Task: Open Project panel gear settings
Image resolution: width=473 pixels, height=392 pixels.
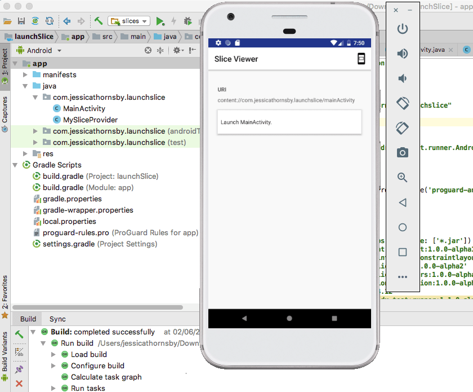Action: [x=178, y=50]
